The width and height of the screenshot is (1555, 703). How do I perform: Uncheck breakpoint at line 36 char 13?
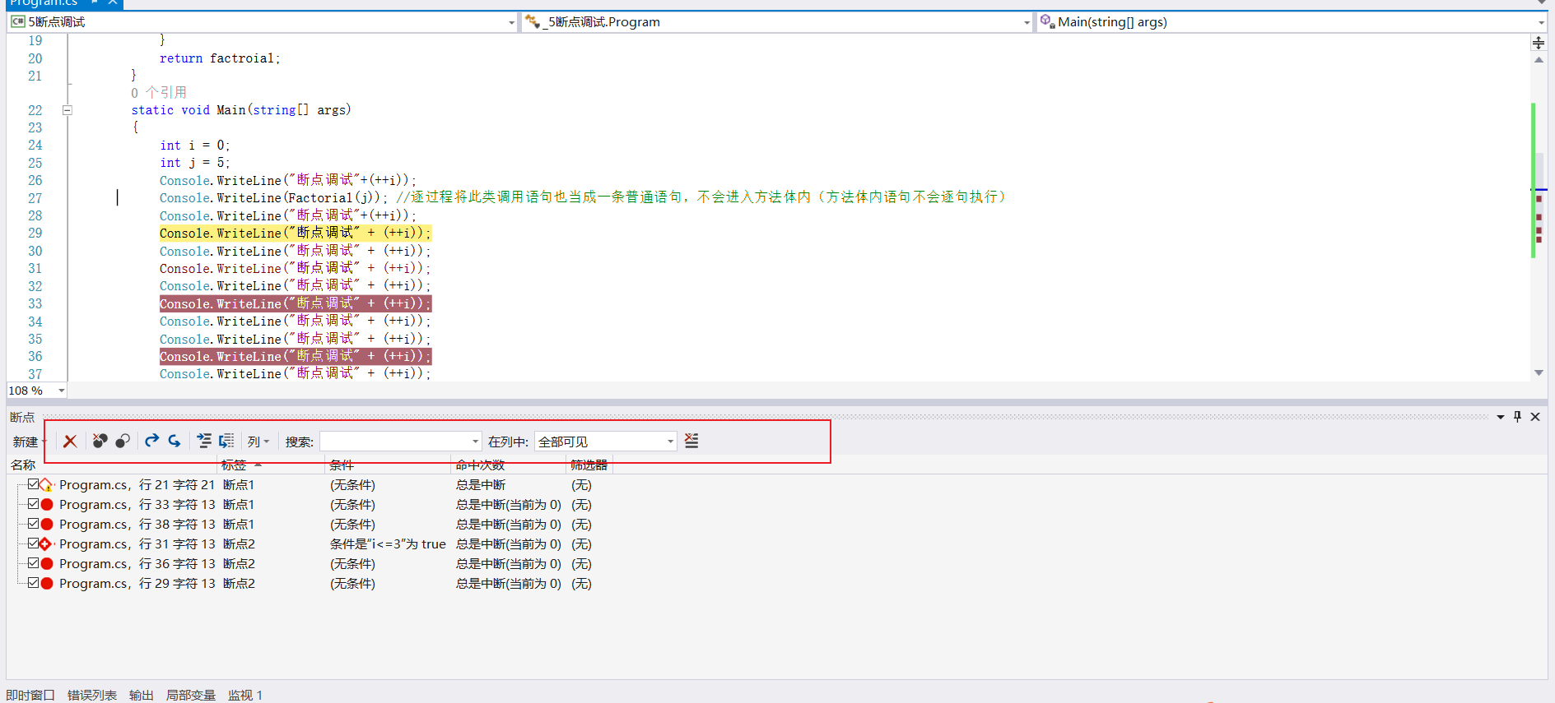pyautogui.click(x=33, y=563)
